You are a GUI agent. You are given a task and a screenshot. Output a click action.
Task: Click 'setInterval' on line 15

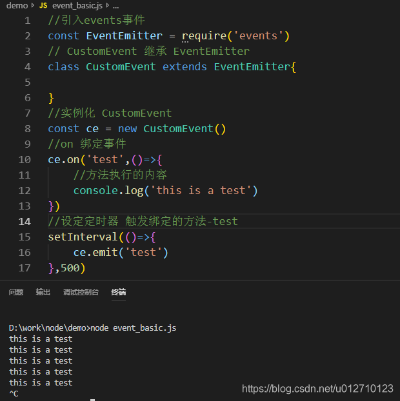83,237
